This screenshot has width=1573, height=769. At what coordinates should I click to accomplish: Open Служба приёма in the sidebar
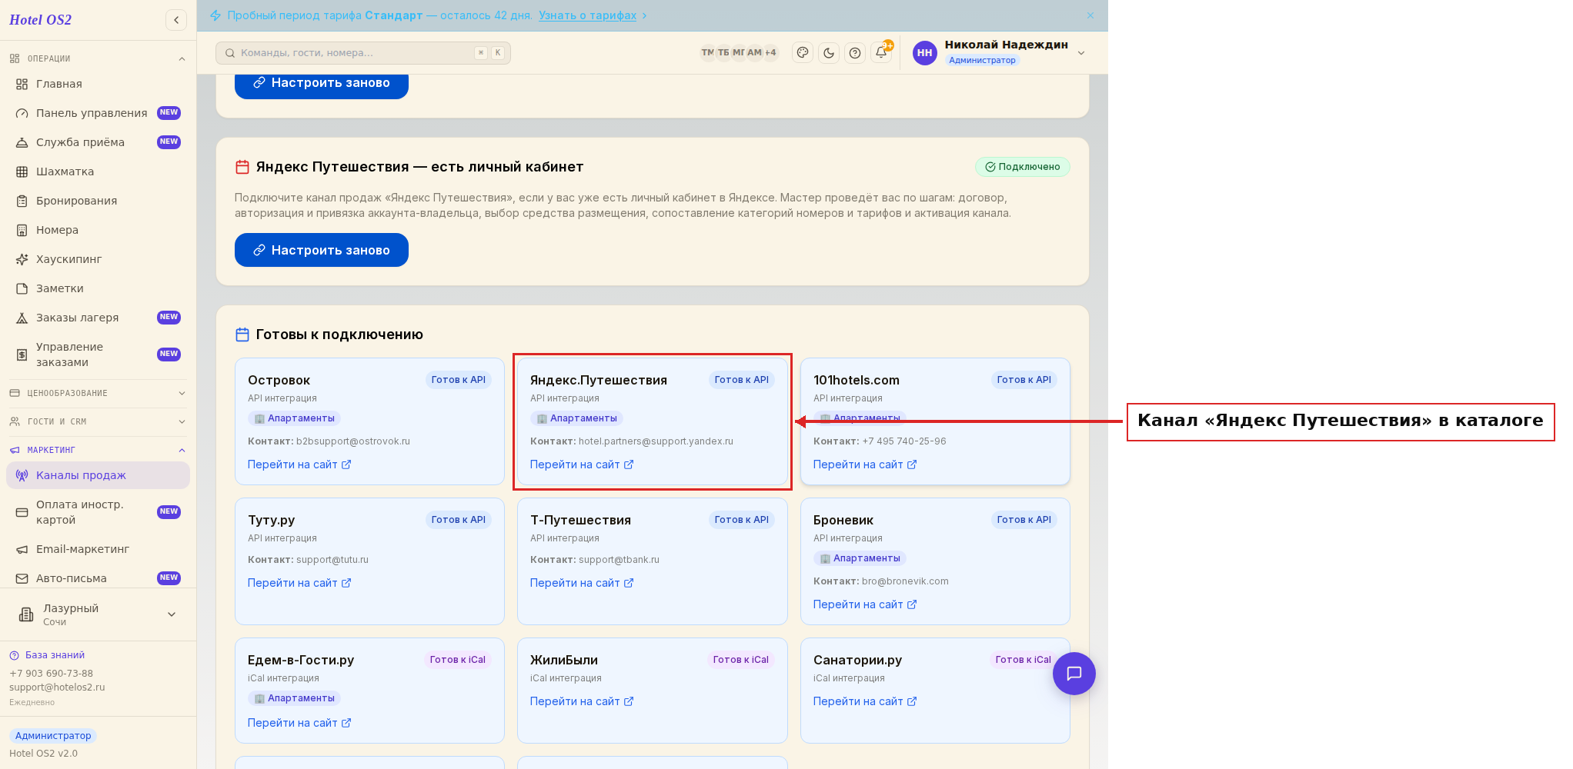(x=98, y=142)
